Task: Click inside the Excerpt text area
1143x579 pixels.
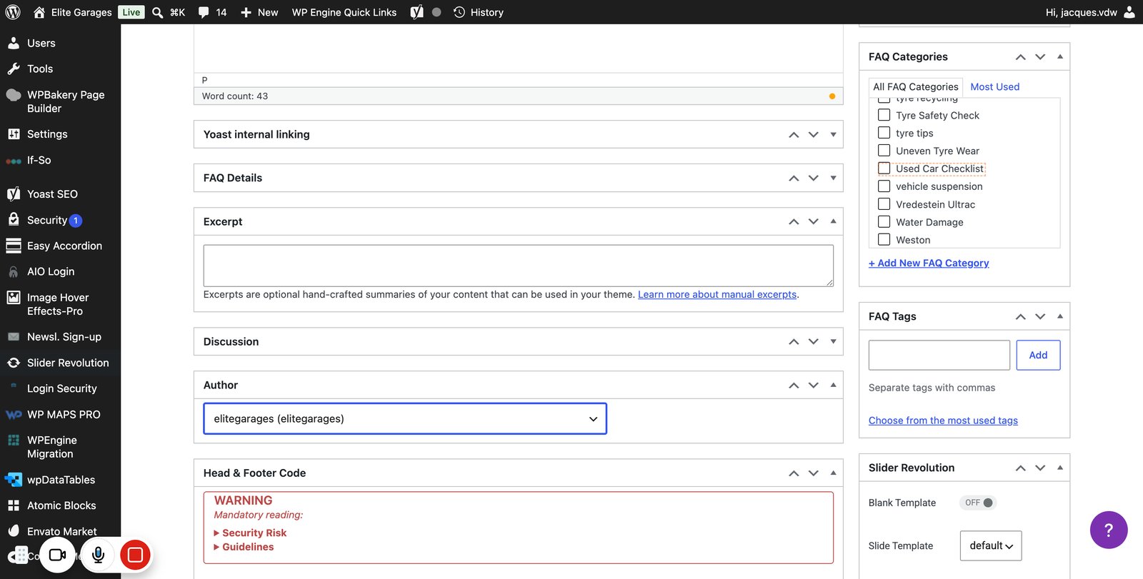Action: (519, 266)
